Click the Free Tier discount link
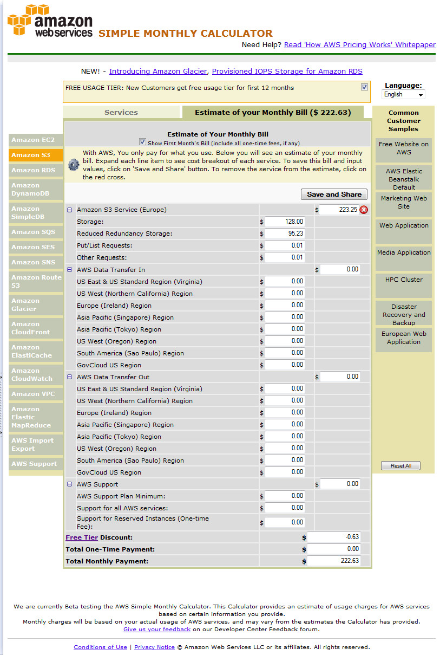Image resolution: width=440 pixels, height=655 pixels. pyautogui.click(x=81, y=537)
